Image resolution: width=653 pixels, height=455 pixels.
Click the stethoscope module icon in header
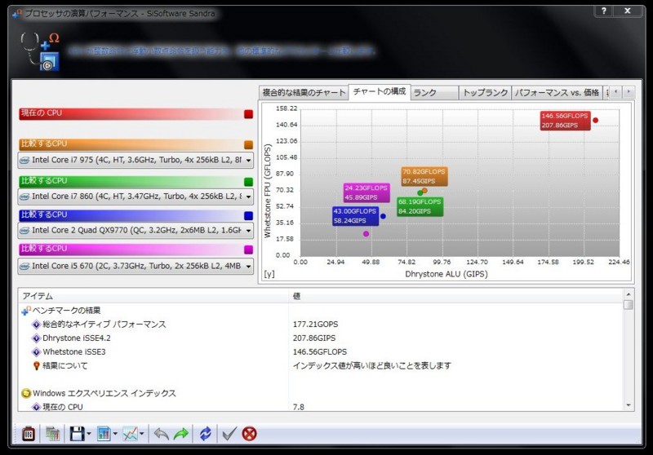(40, 52)
